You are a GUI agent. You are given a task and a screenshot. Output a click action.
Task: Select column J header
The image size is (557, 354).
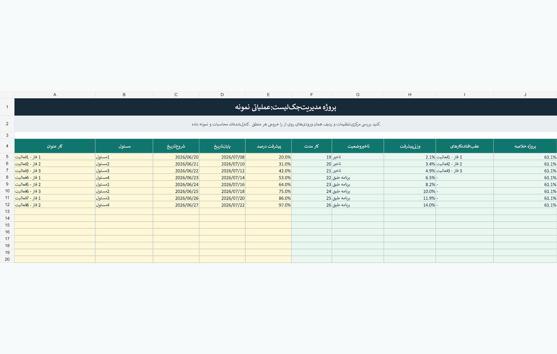(x=525, y=95)
